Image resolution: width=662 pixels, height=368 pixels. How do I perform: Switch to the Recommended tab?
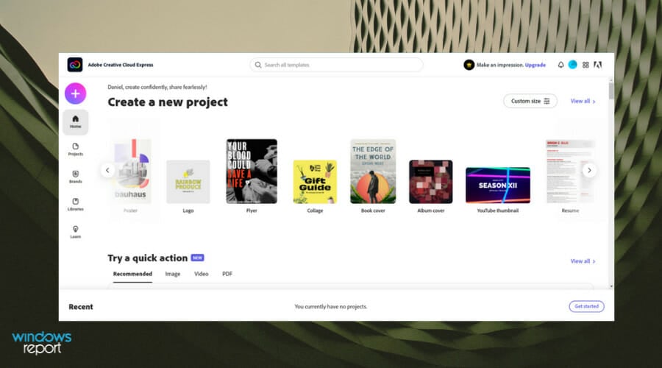(132, 274)
